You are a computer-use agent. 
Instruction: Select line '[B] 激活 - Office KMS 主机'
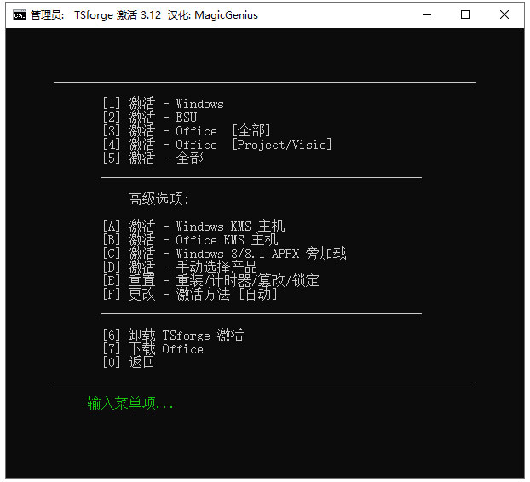pyautogui.click(x=191, y=240)
